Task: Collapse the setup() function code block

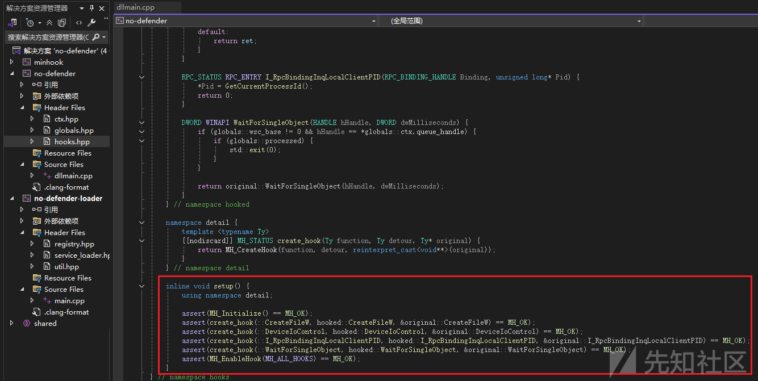Action: click(x=142, y=286)
